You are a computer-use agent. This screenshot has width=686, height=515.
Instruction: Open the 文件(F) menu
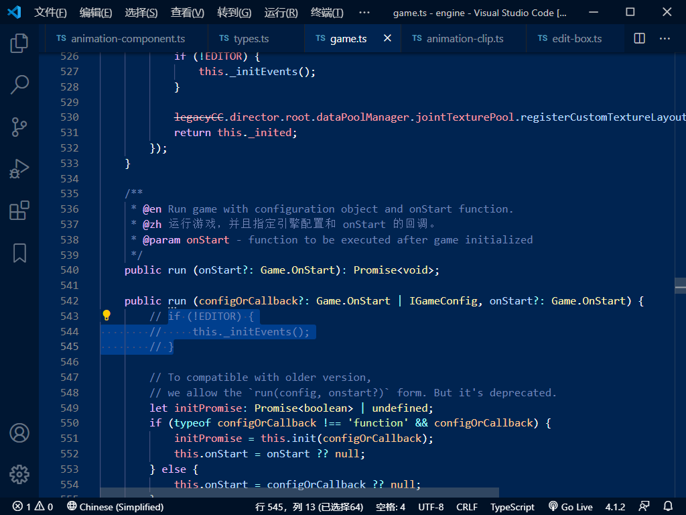[x=50, y=12]
